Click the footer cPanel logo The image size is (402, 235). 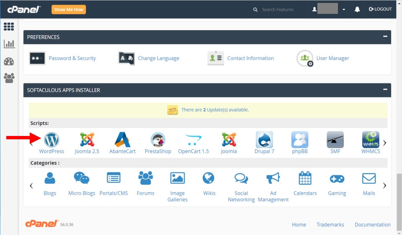click(41, 224)
